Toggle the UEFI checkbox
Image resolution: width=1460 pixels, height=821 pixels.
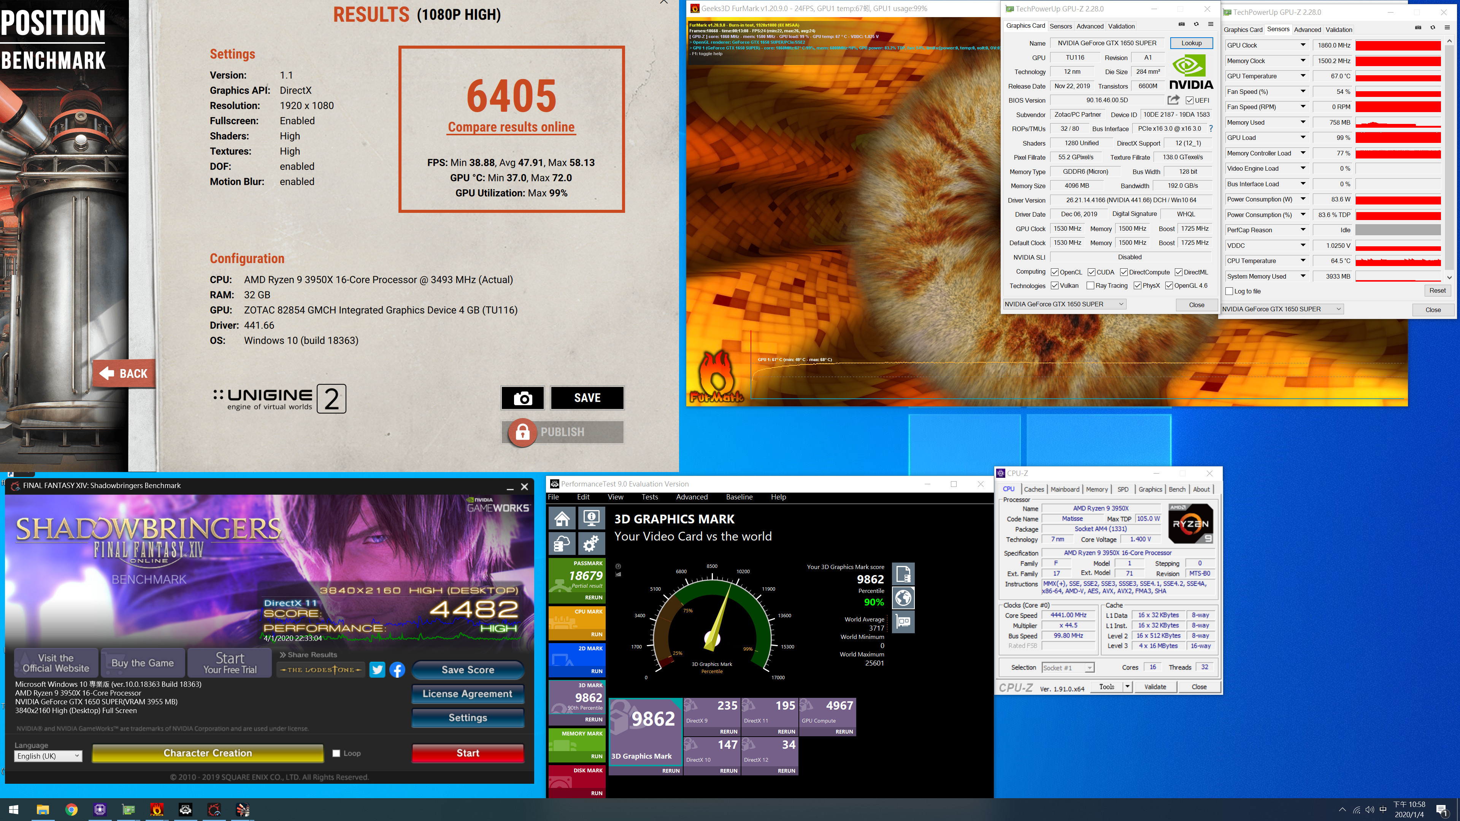[x=1190, y=101]
